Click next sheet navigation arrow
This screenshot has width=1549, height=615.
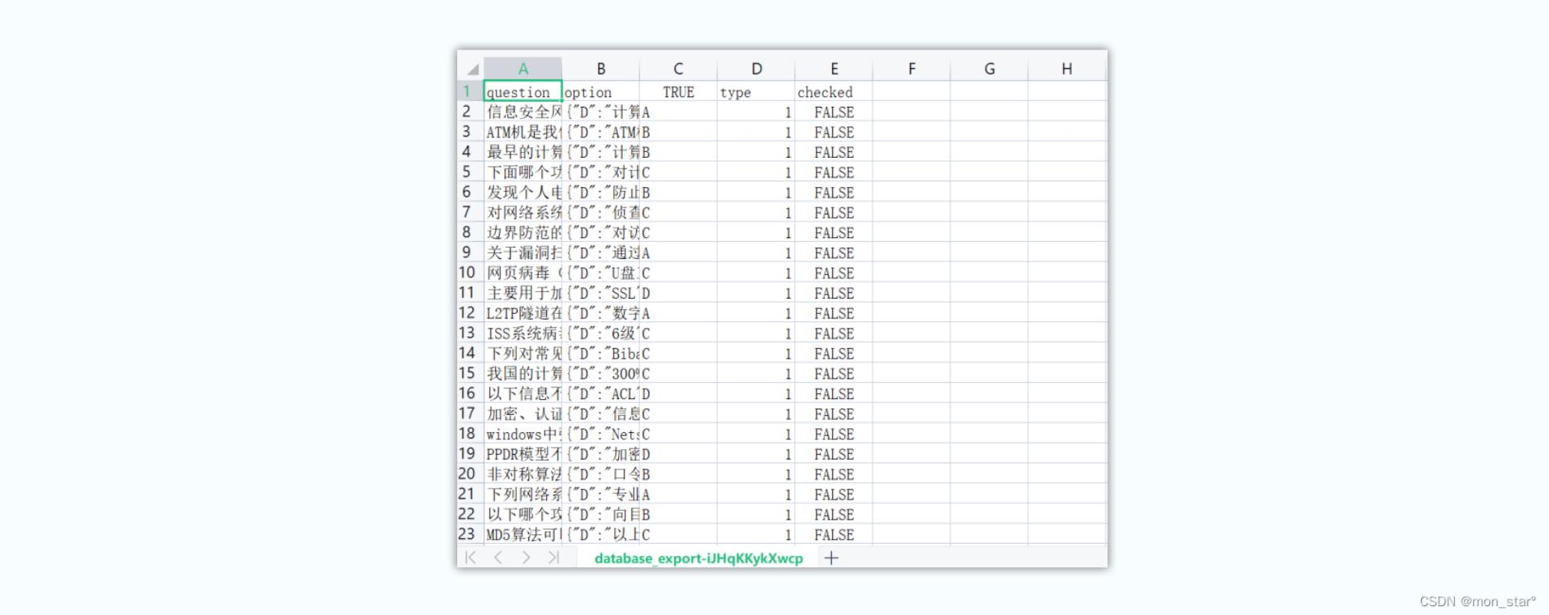point(526,558)
